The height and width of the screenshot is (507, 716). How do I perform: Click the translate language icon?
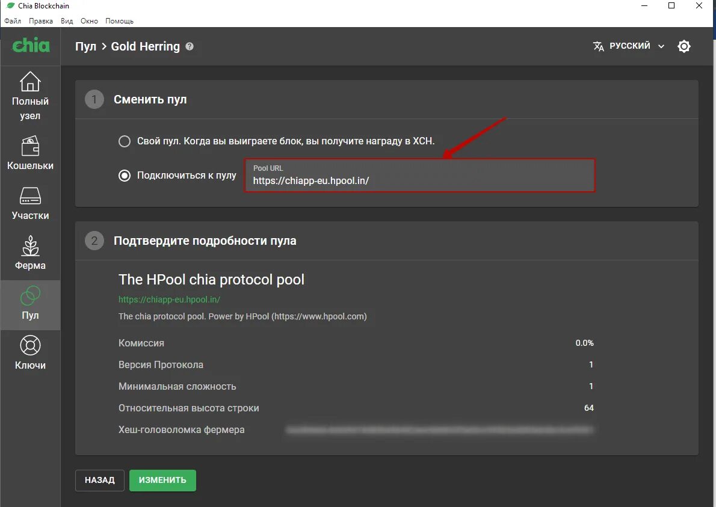pos(598,46)
